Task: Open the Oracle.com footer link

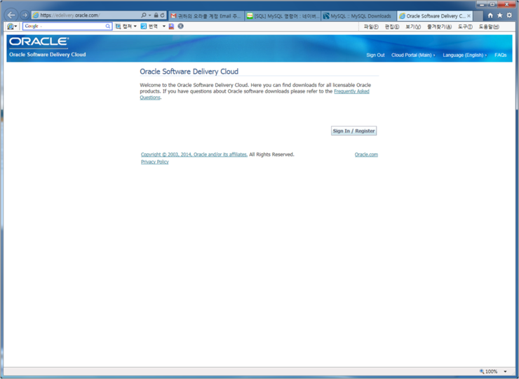Action: (366, 154)
